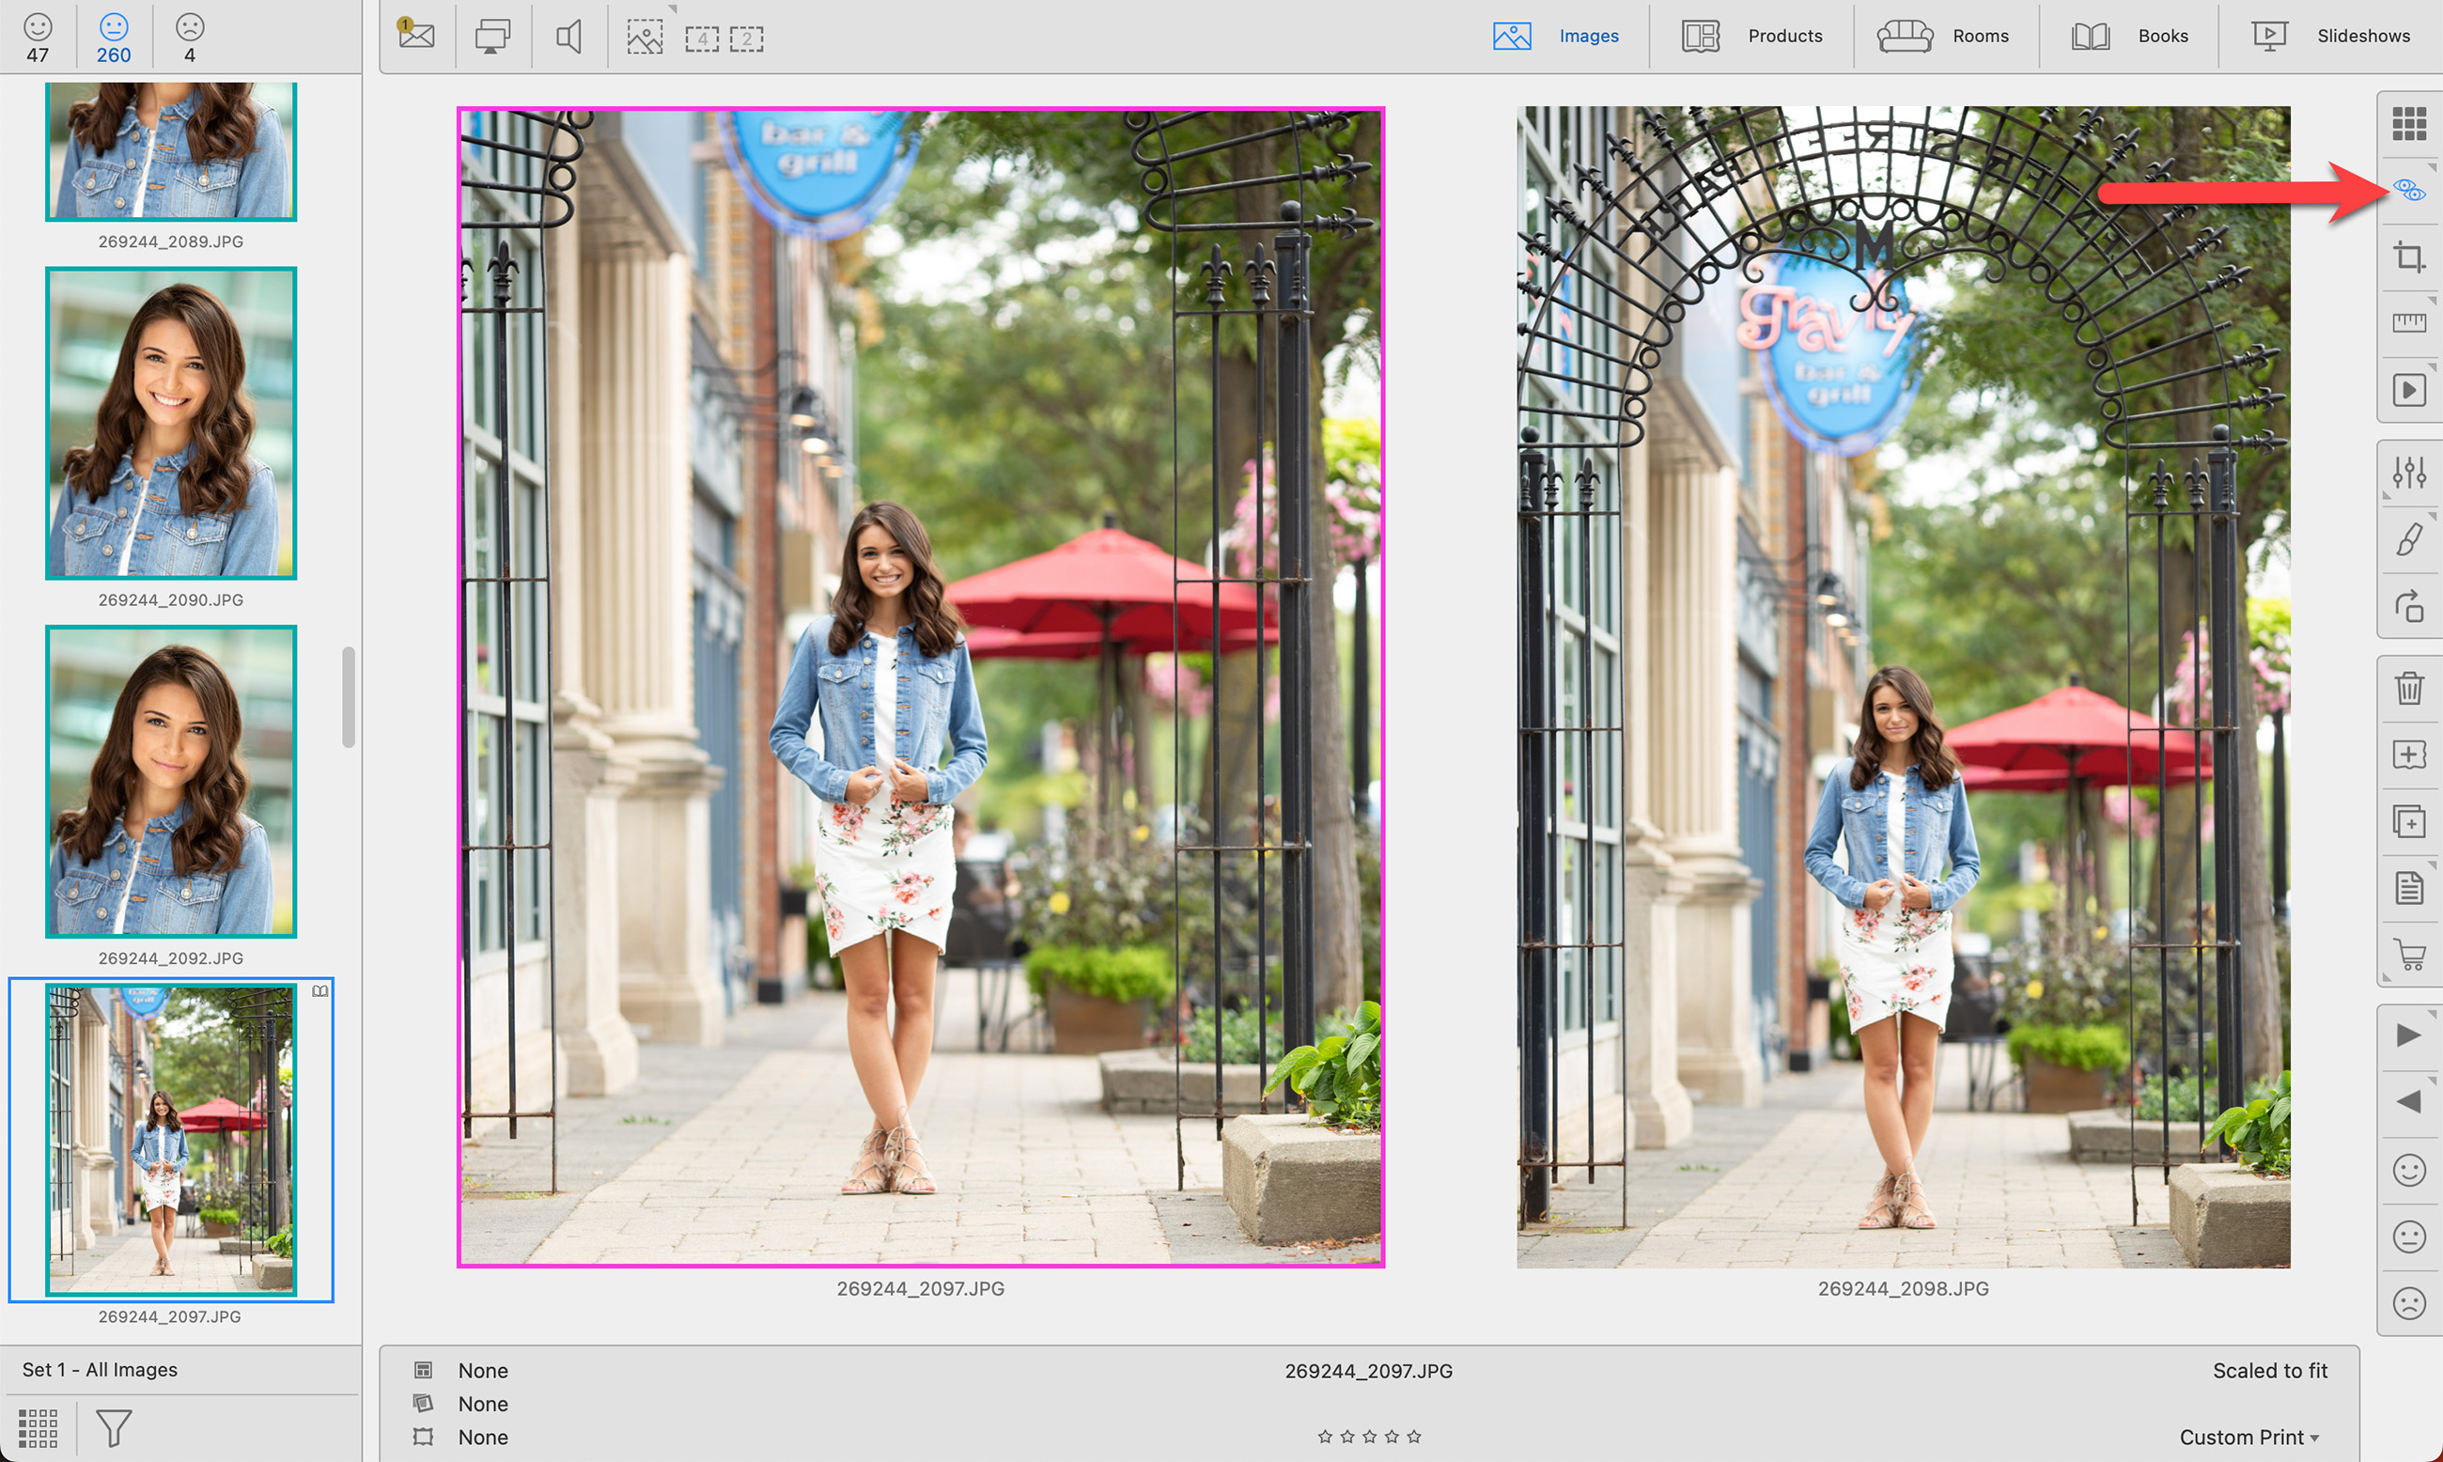Go to next image arrow
2443x1462 pixels.
pos(2408,1034)
